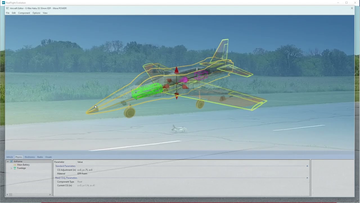The height and width of the screenshot is (203, 360).
Task: Click the RealFlight Evolution app icon
Action: pyautogui.click(x=3, y=3)
